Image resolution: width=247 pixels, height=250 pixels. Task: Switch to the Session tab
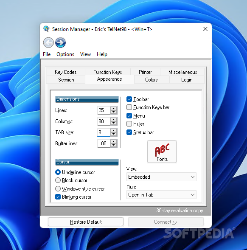(x=66, y=80)
